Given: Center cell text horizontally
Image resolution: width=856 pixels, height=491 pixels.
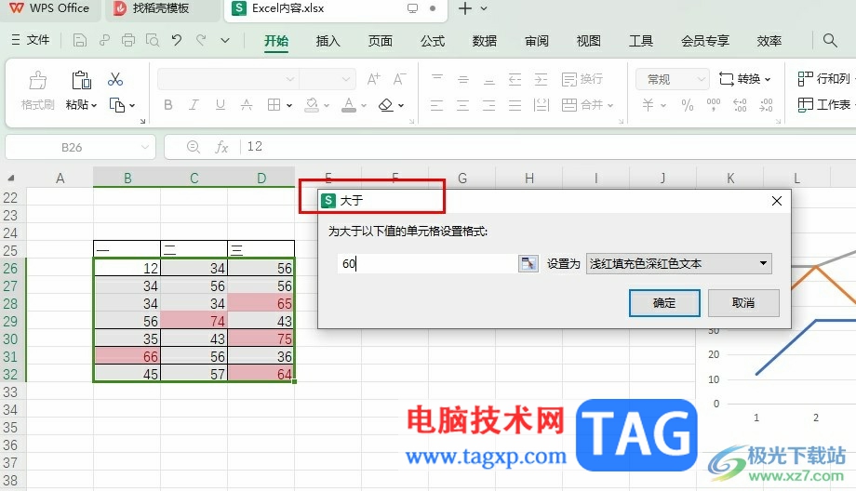Looking at the screenshot, I should pos(463,105).
